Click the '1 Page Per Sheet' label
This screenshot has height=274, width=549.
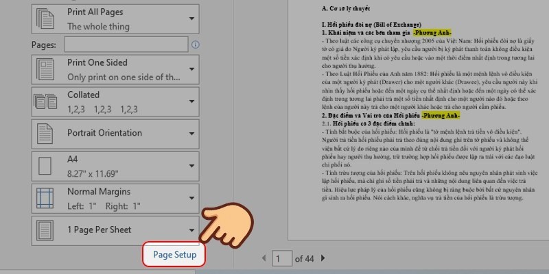(x=99, y=229)
